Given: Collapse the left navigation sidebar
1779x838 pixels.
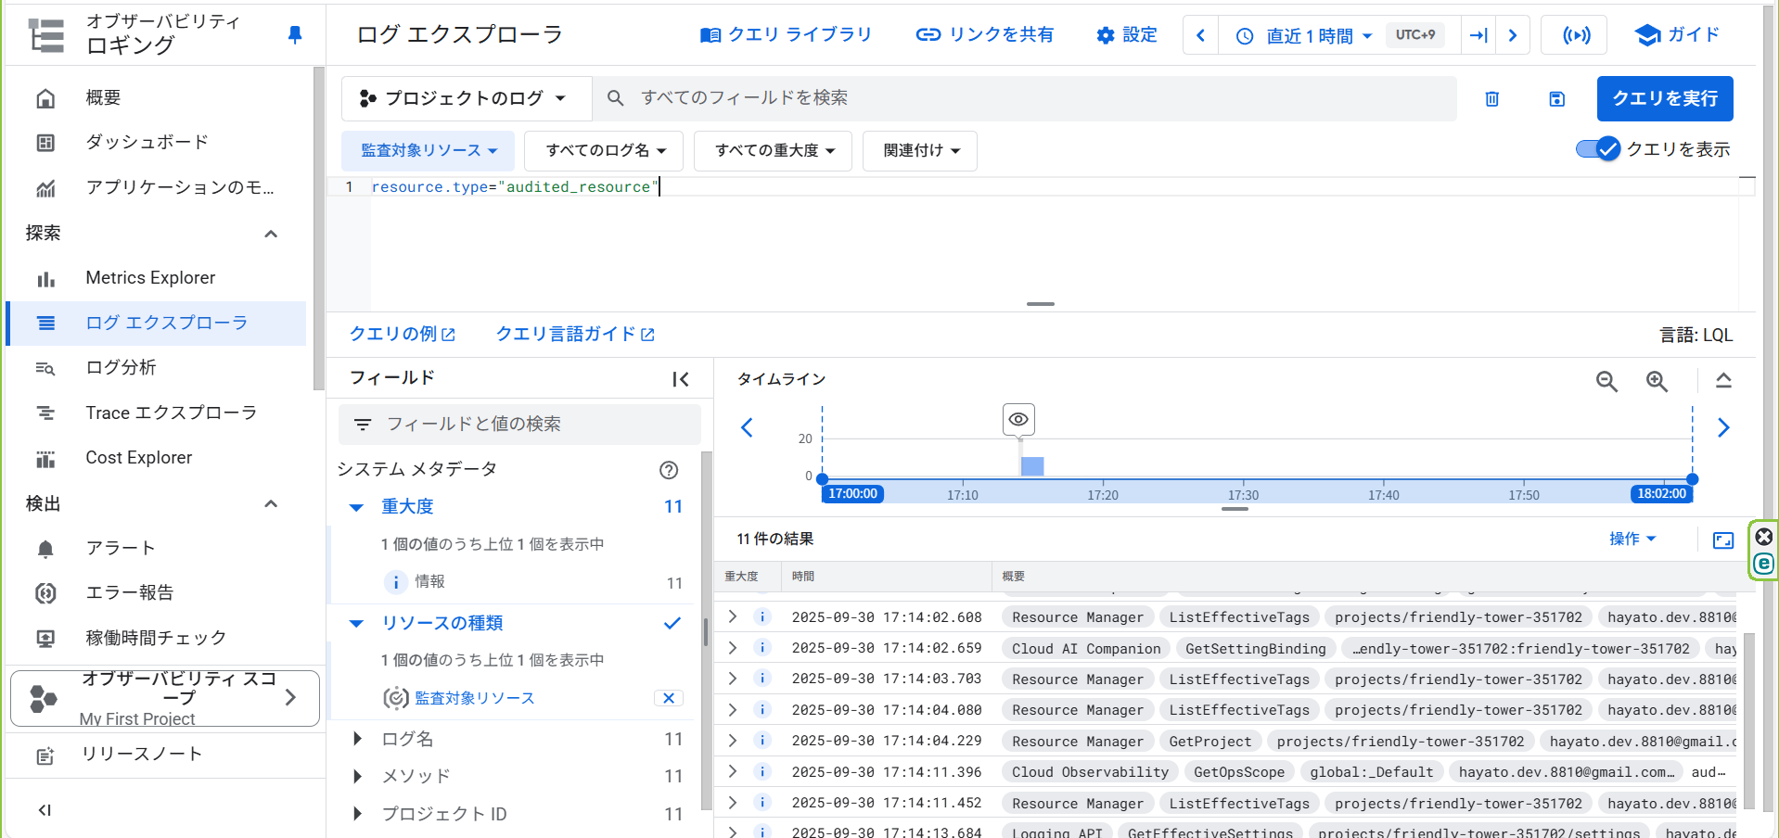Looking at the screenshot, I should coord(45,810).
